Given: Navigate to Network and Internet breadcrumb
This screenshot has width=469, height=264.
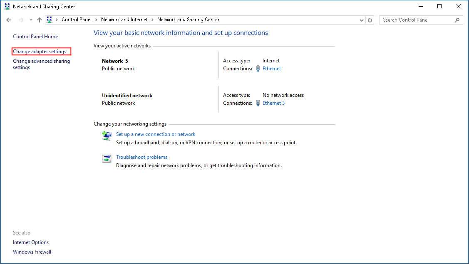Looking at the screenshot, I should coord(124,20).
